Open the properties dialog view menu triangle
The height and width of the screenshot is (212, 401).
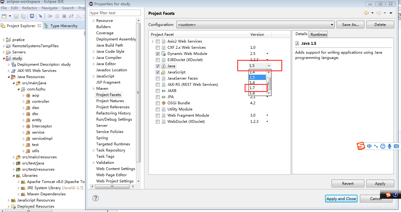click(x=391, y=13)
